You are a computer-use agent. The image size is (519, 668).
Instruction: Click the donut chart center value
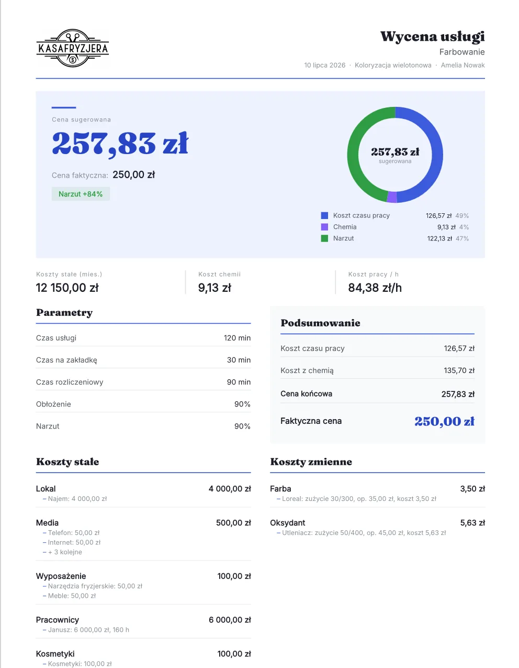(395, 152)
